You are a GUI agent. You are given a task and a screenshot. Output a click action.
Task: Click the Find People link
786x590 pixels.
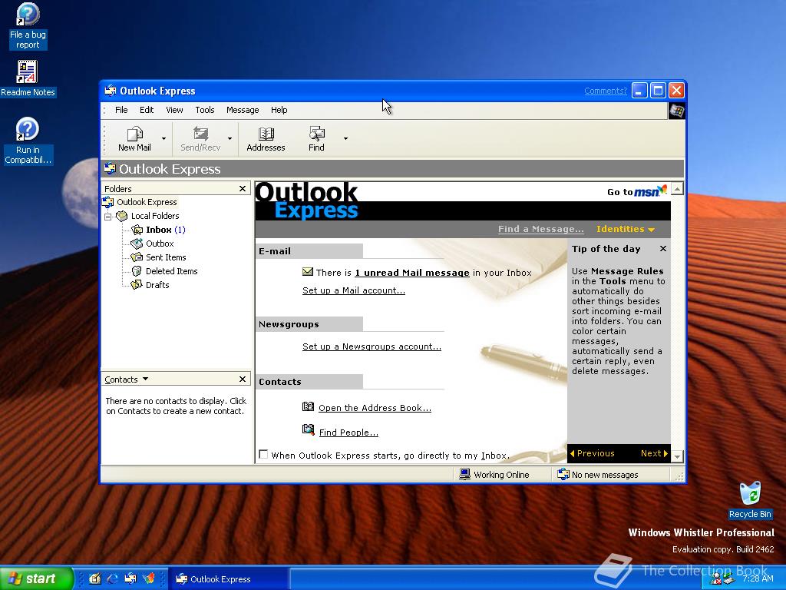(348, 433)
